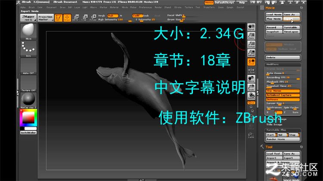Open the Alpha Off selector

28,66
